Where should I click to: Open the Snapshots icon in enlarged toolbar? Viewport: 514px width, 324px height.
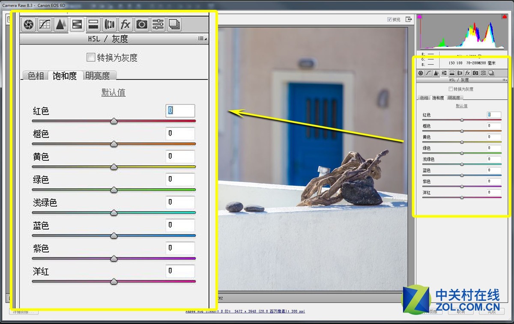tap(174, 25)
